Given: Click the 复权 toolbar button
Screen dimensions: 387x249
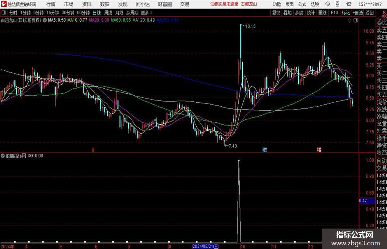Looking at the screenshot, I should coord(276,13).
